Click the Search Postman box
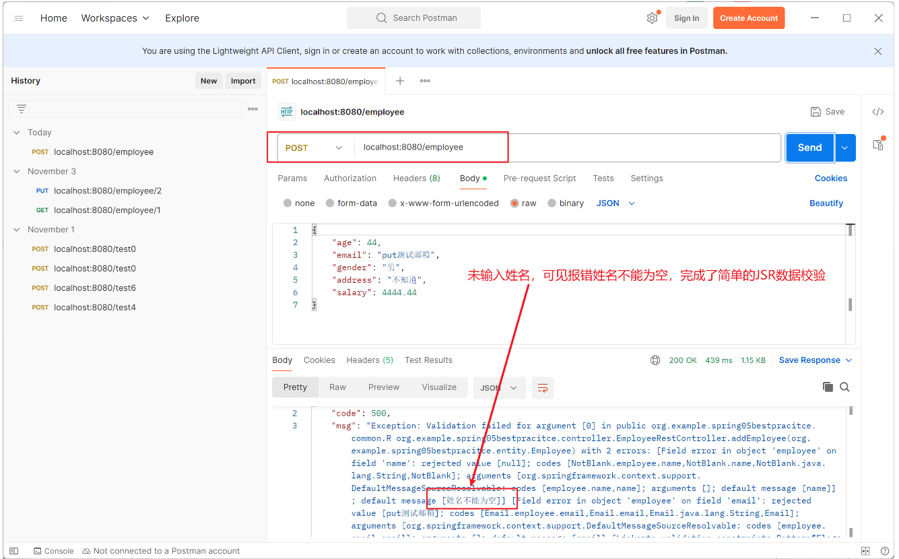Image resolution: width=899 pixels, height=559 pixels. 413,18
